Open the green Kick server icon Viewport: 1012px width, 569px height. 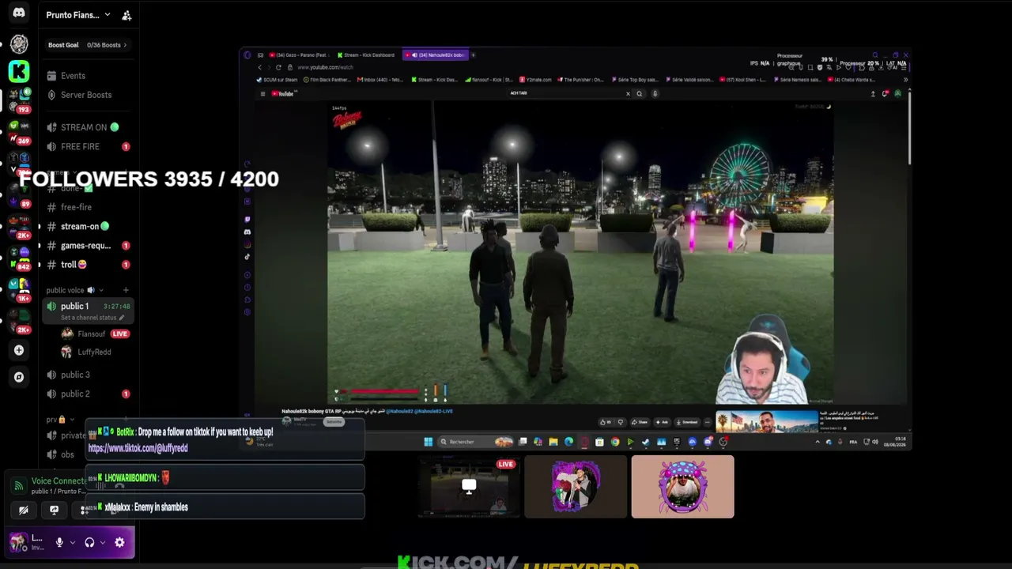(x=19, y=71)
